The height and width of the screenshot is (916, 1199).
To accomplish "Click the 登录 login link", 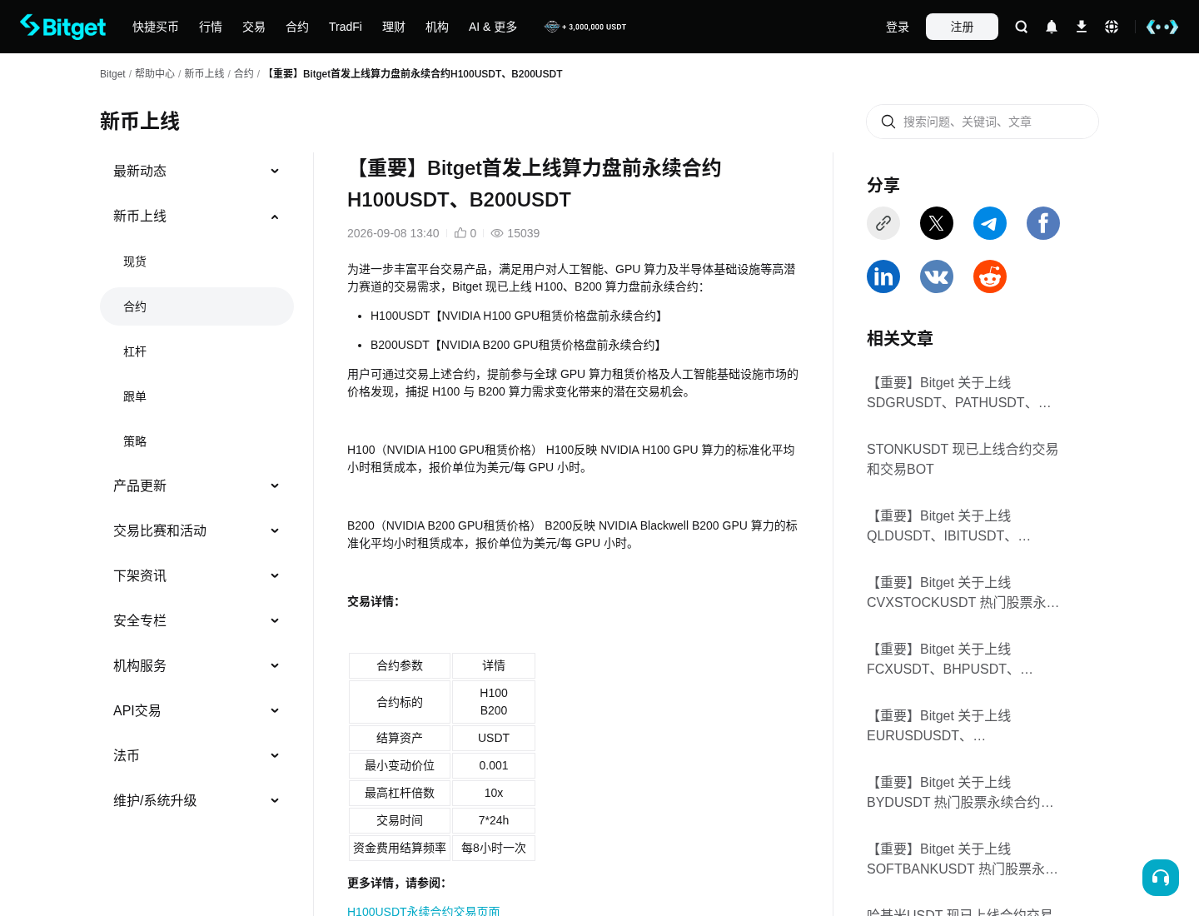I will pyautogui.click(x=898, y=27).
